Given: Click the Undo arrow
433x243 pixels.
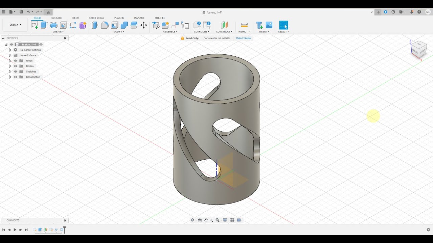Looking at the screenshot, I should pos(28,12).
